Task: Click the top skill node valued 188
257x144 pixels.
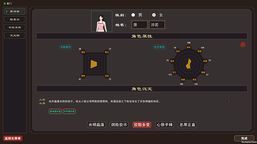Action: pos(188,47)
